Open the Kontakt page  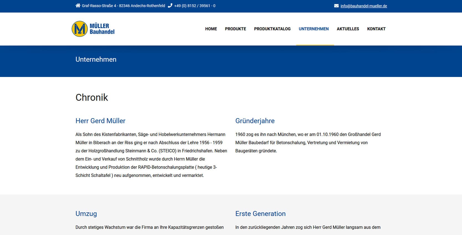click(x=376, y=29)
